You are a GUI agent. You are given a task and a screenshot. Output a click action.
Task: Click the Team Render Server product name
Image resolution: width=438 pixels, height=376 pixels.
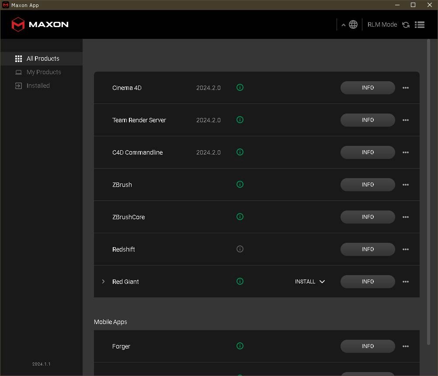click(139, 120)
